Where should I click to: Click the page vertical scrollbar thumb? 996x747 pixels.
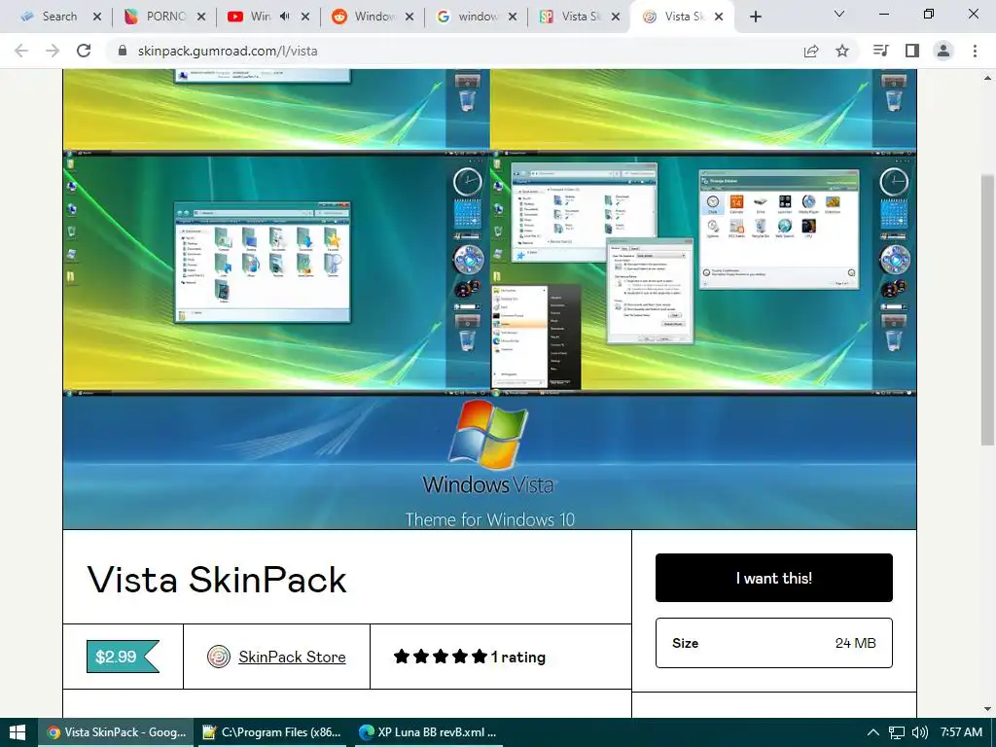[988, 309]
